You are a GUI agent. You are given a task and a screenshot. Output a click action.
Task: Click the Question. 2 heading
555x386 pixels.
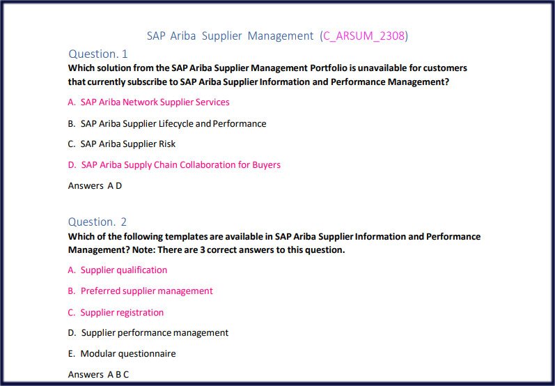click(97, 222)
